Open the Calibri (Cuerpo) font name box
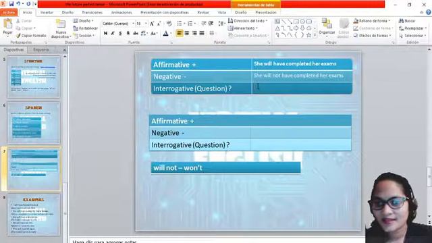 point(118,24)
